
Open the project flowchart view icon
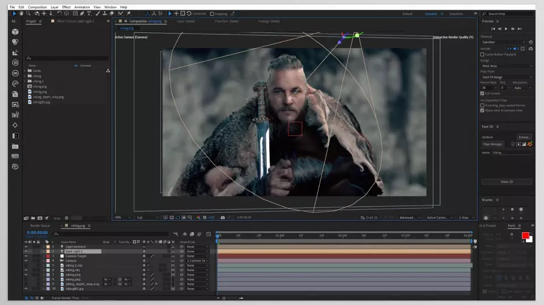[x=108, y=71]
